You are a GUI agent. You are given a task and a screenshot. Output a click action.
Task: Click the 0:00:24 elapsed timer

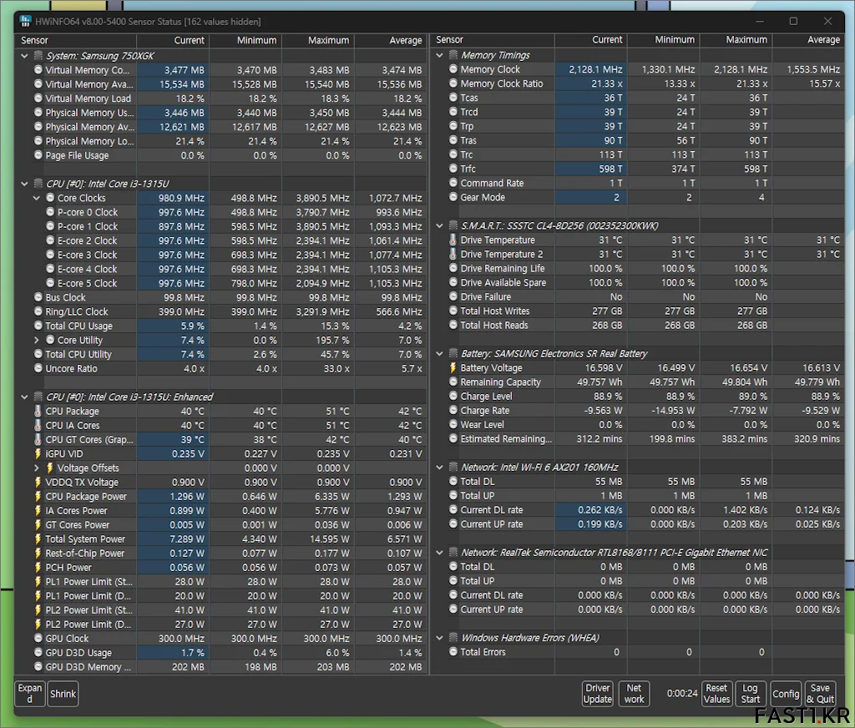[682, 694]
